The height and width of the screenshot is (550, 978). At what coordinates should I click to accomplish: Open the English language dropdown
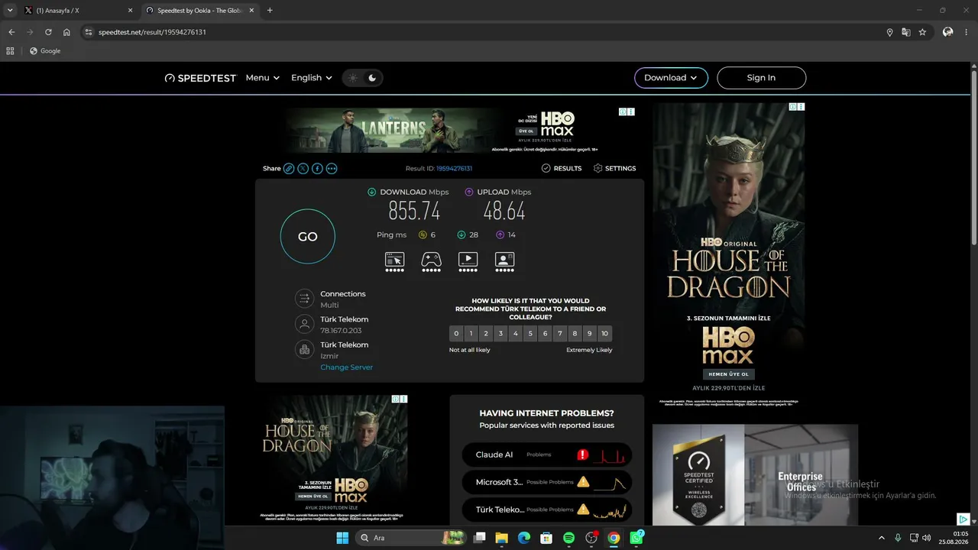312,78
